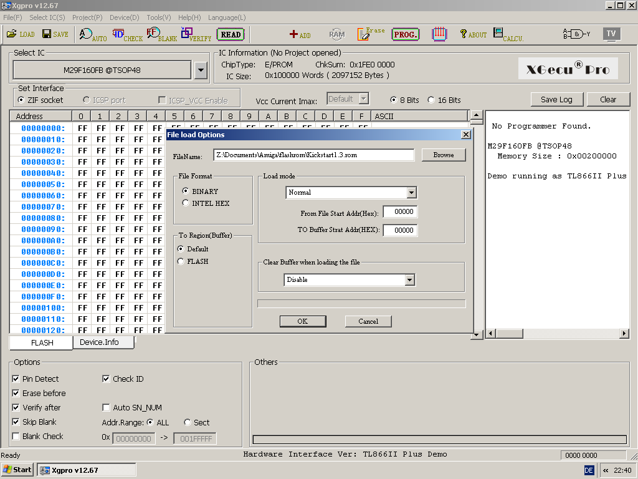
Task: Click the Browse button
Action: (x=444, y=155)
